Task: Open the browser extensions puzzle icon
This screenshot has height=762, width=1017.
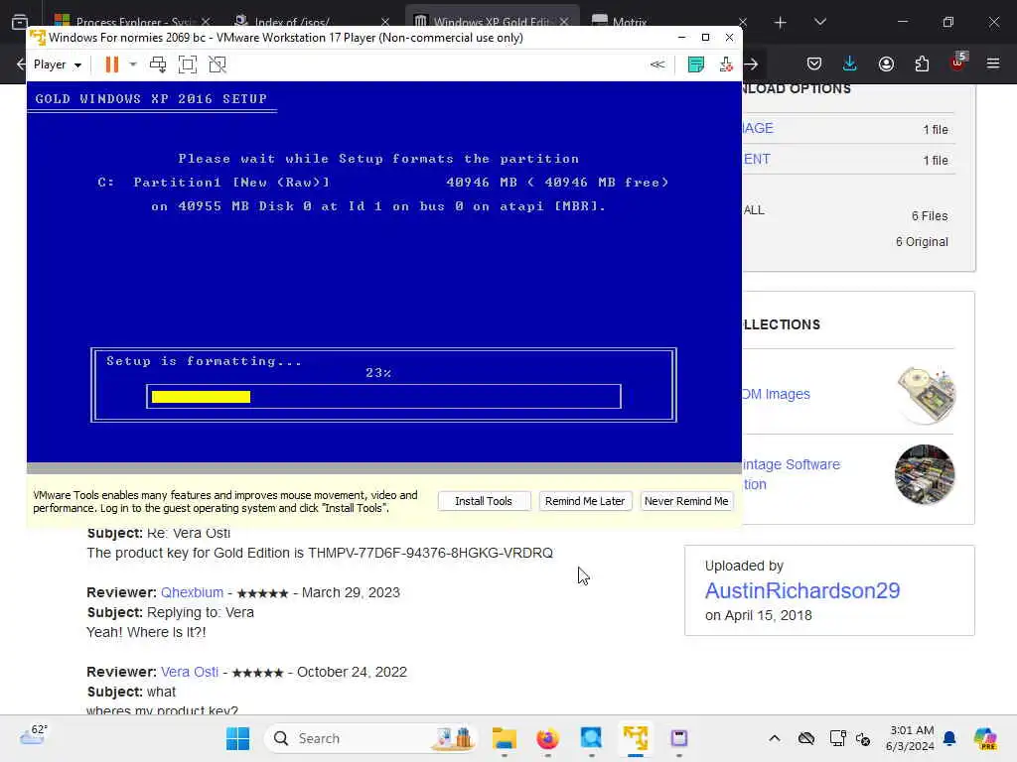Action: (x=922, y=63)
